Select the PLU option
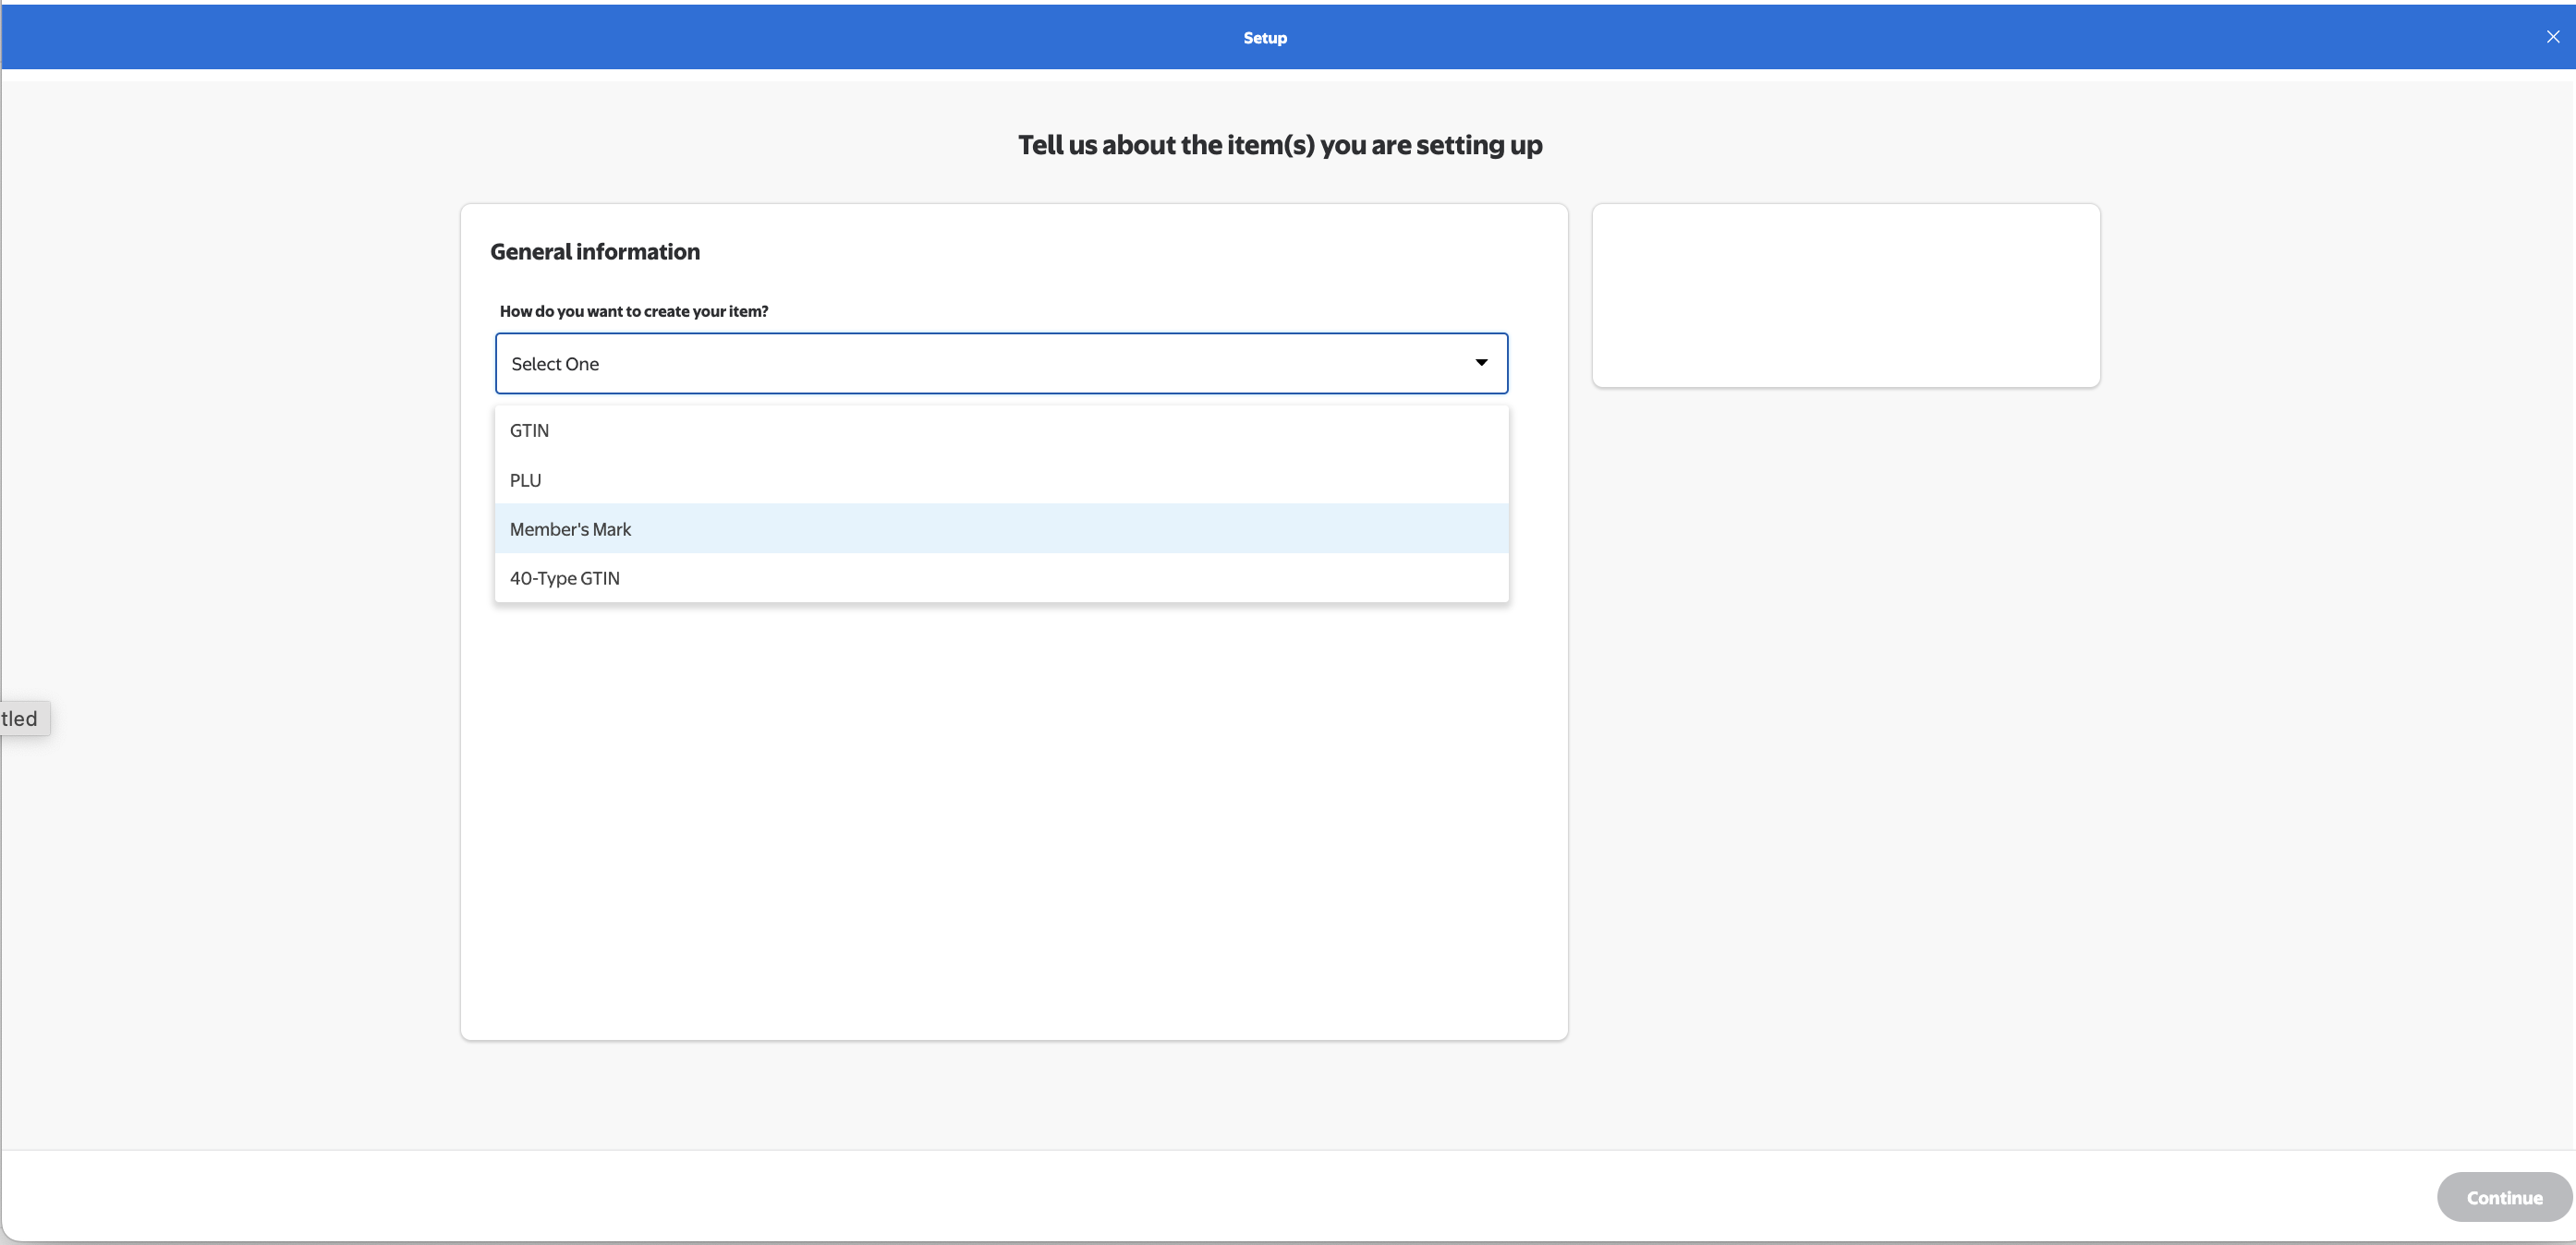 (526, 480)
